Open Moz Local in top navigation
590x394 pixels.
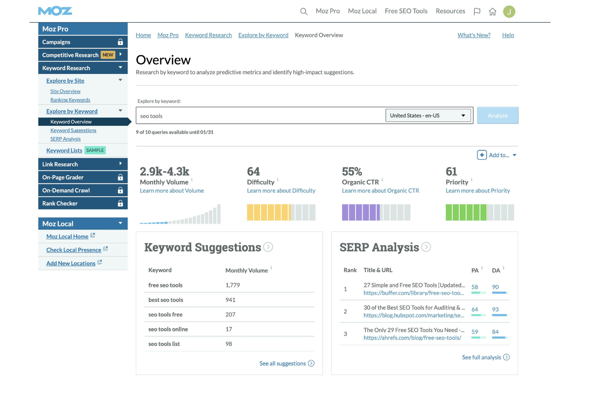click(362, 11)
